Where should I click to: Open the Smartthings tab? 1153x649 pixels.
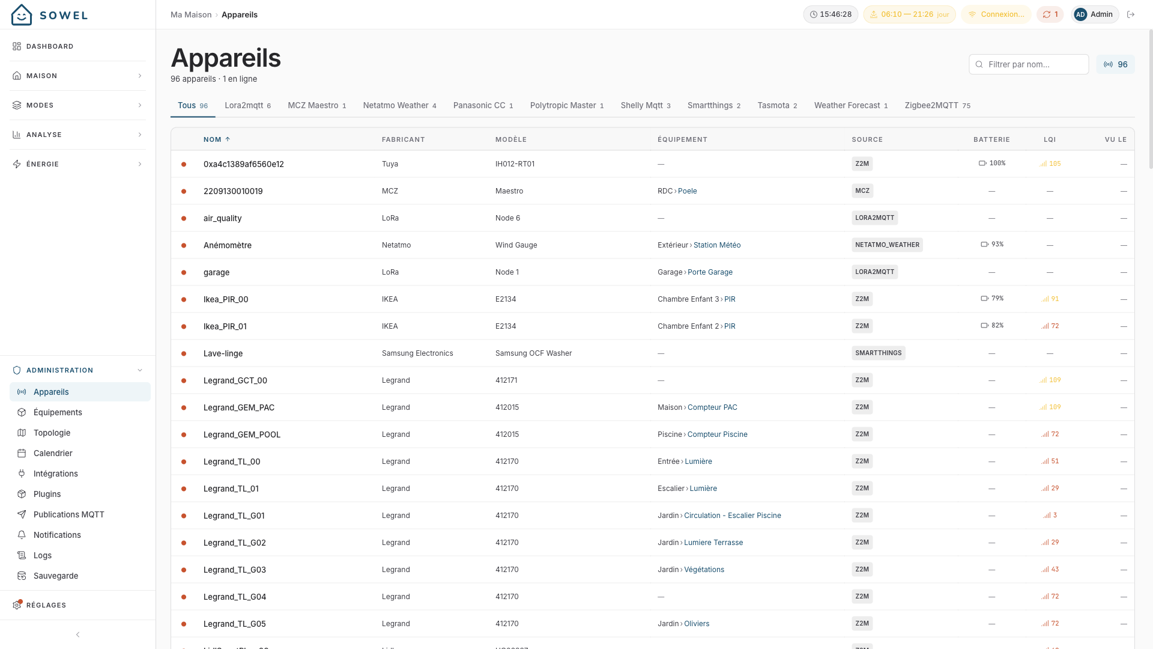(714, 105)
